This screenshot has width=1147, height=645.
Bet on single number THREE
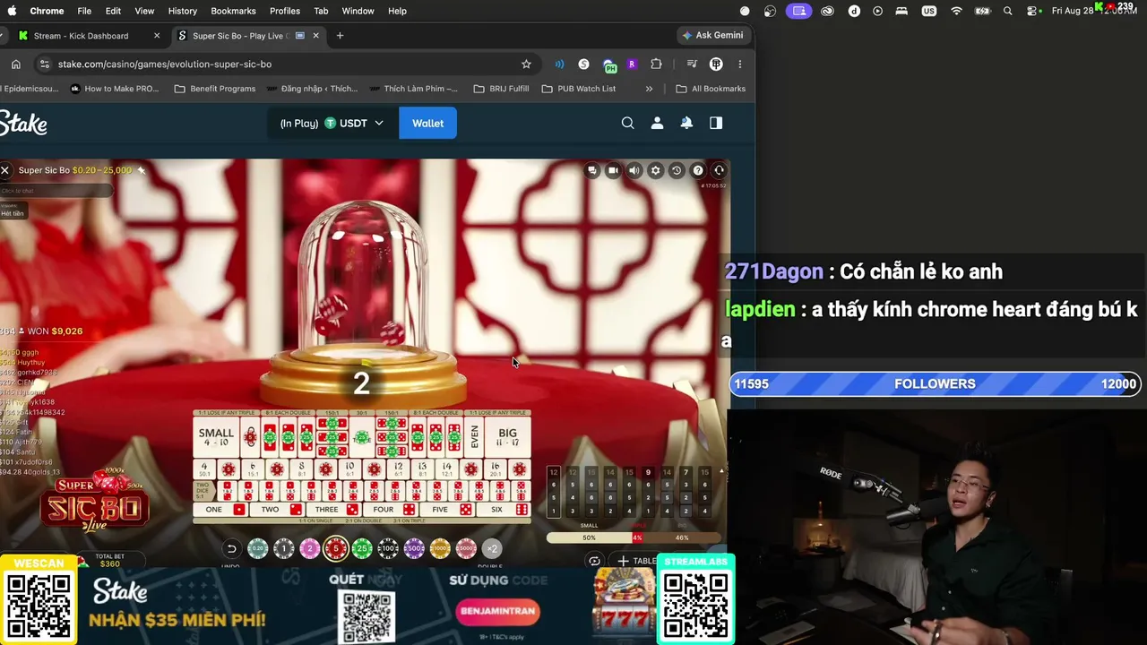[x=333, y=510]
